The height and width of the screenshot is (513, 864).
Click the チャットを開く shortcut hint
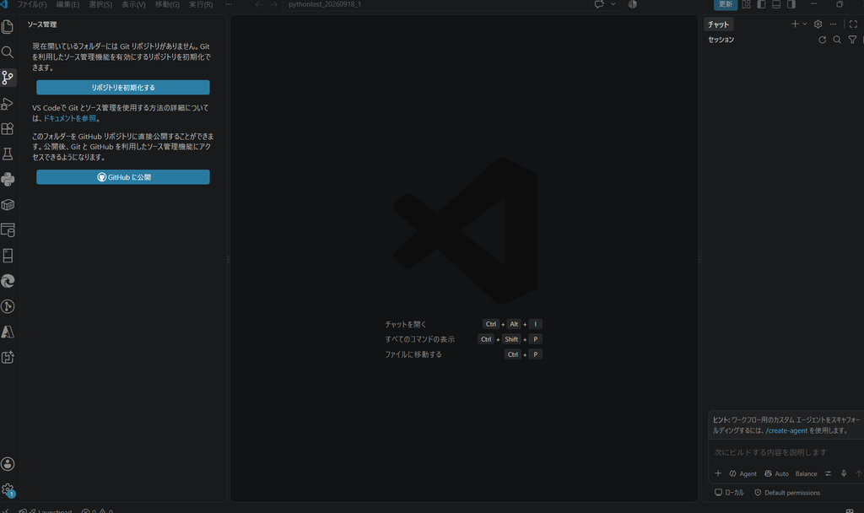406,324
